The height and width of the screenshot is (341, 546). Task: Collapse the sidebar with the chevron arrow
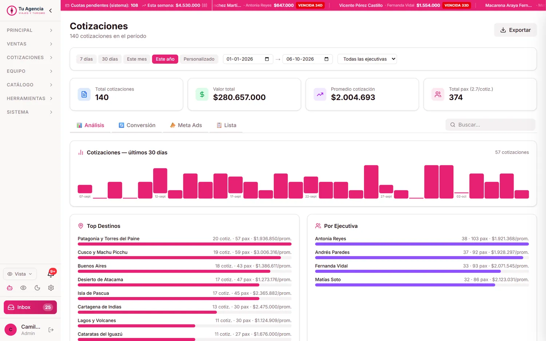pyautogui.click(x=51, y=11)
